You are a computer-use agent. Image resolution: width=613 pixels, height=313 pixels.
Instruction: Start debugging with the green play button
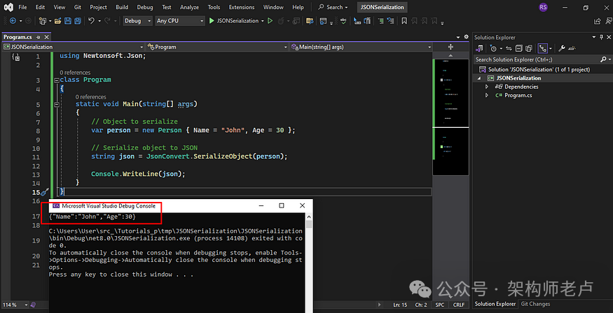212,21
